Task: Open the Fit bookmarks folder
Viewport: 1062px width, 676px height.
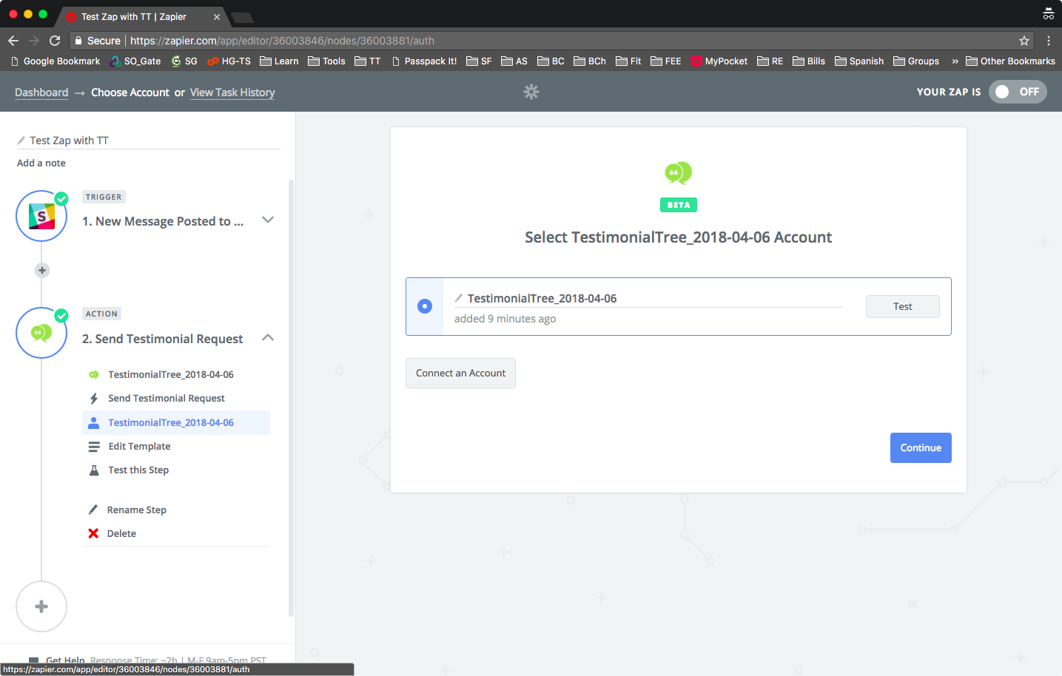Action: [x=628, y=61]
